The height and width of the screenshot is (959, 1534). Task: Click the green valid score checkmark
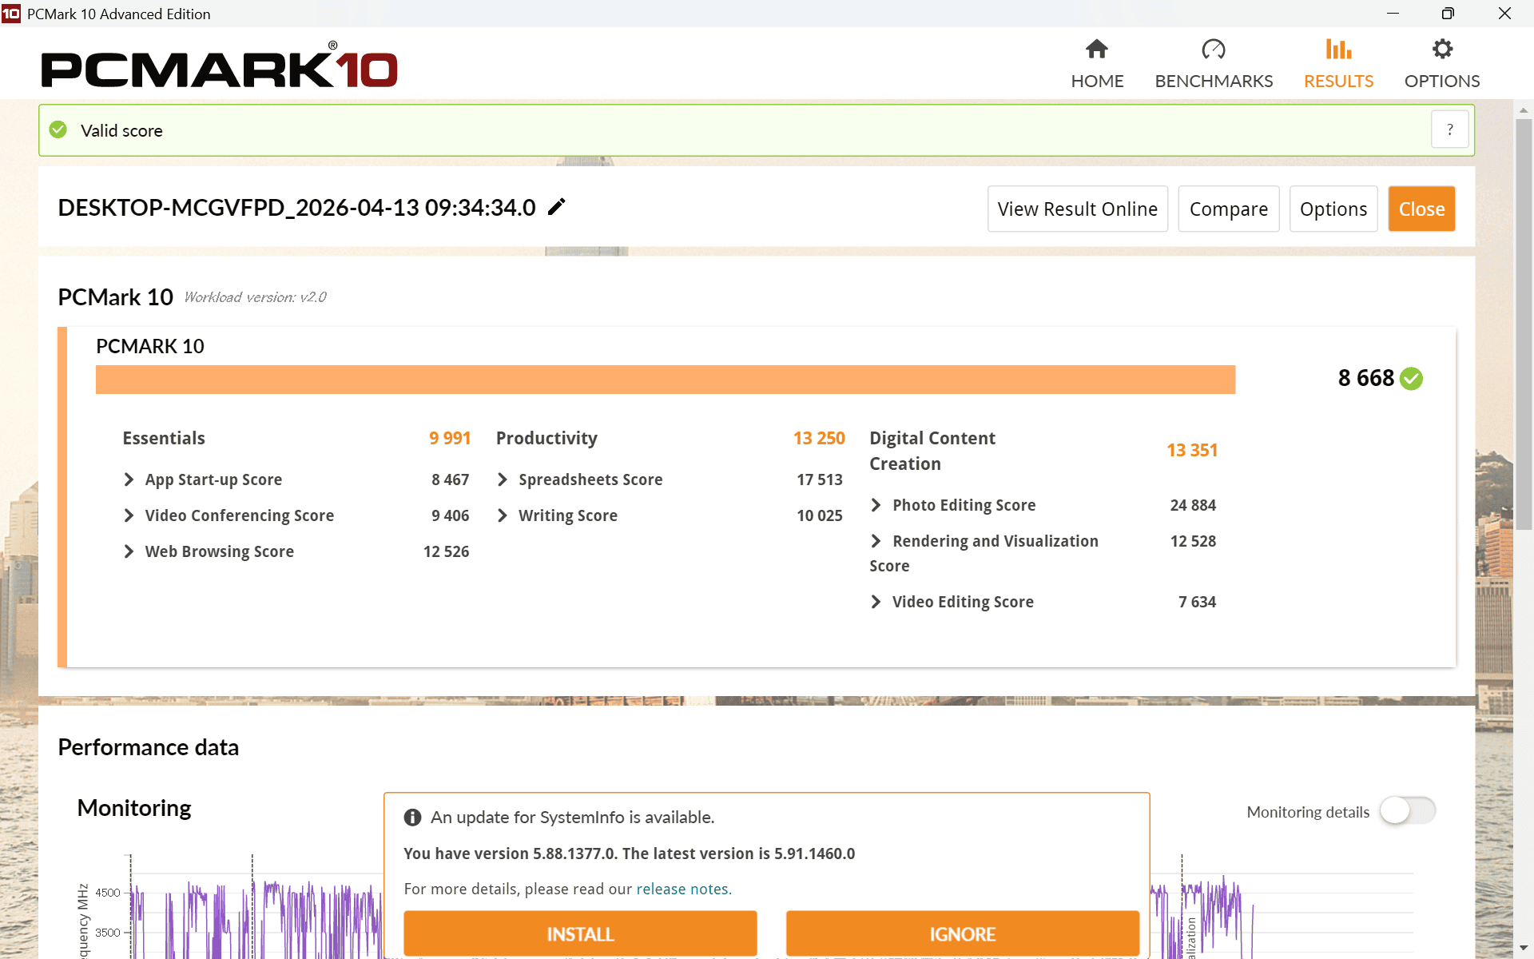click(58, 129)
